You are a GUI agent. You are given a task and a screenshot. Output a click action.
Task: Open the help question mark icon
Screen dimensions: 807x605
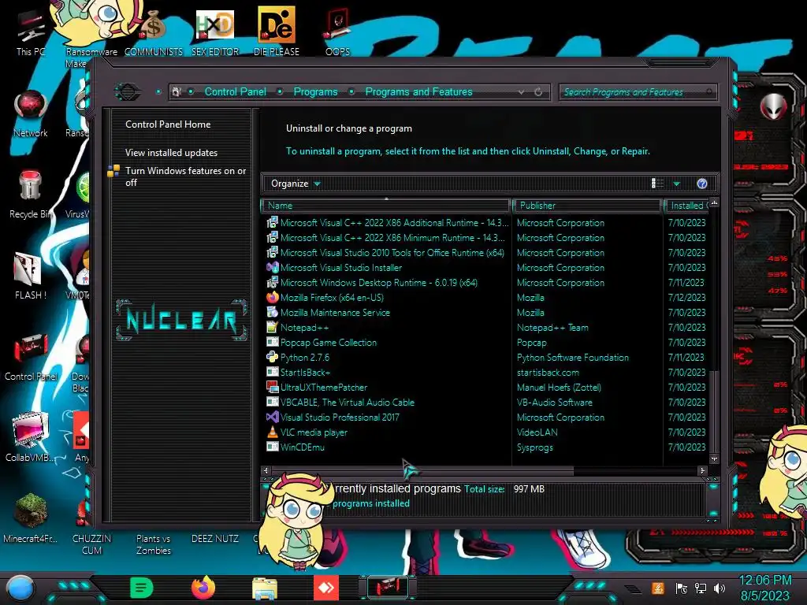tap(702, 184)
